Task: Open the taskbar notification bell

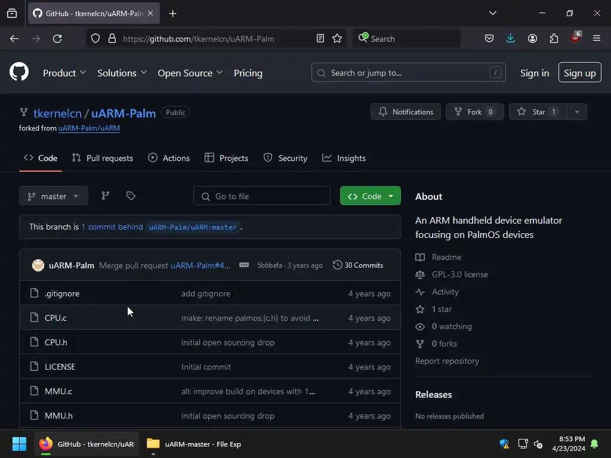Action: 595,444
